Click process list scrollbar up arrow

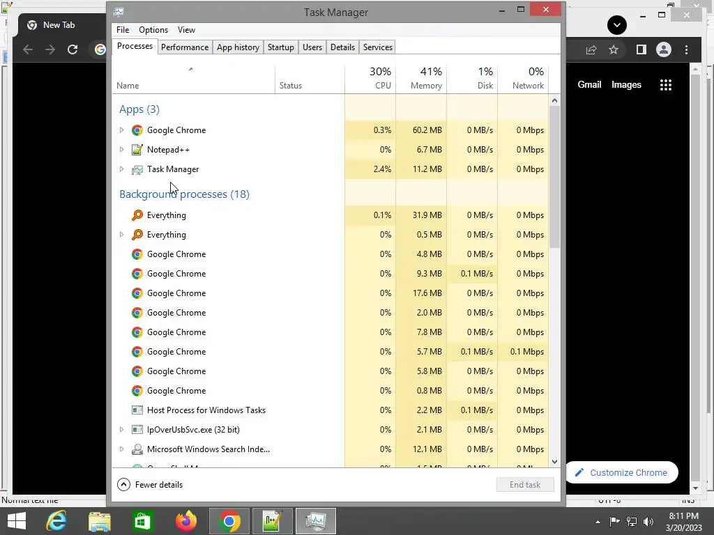pyautogui.click(x=554, y=100)
